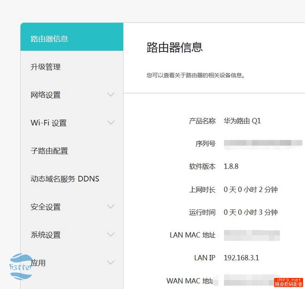This screenshot has height=289, width=305.
Task: Expand the 应用 section chevron
Action: coord(111,262)
